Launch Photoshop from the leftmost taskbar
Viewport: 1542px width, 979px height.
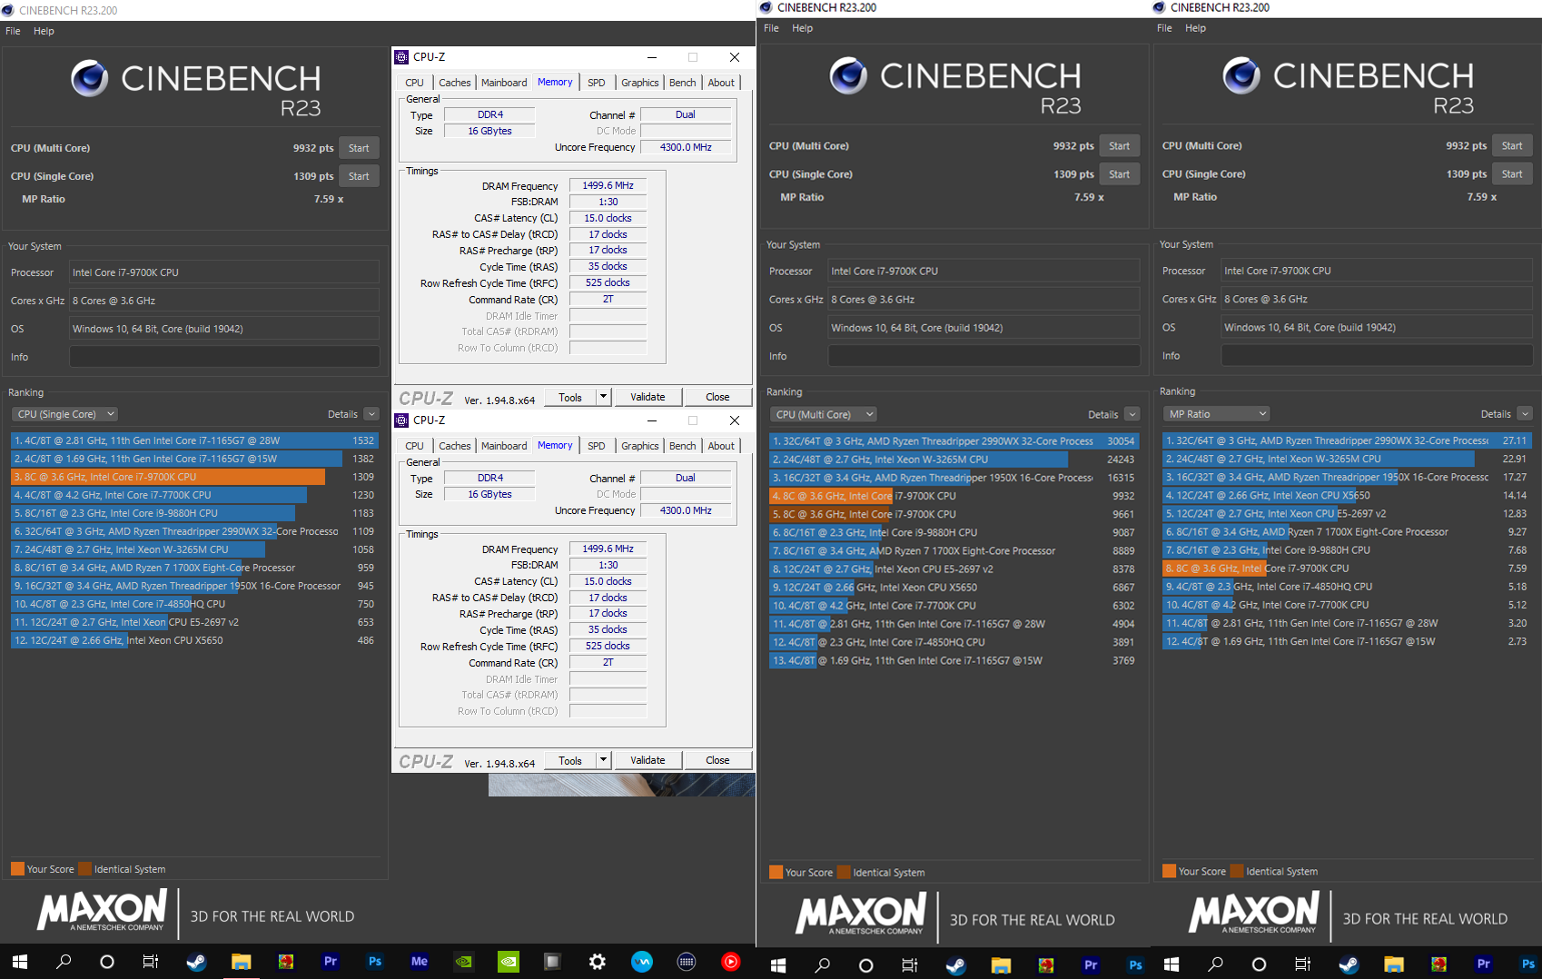(374, 961)
